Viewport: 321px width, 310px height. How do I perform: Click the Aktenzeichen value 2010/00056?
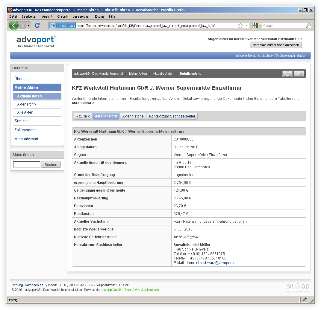click(x=184, y=139)
